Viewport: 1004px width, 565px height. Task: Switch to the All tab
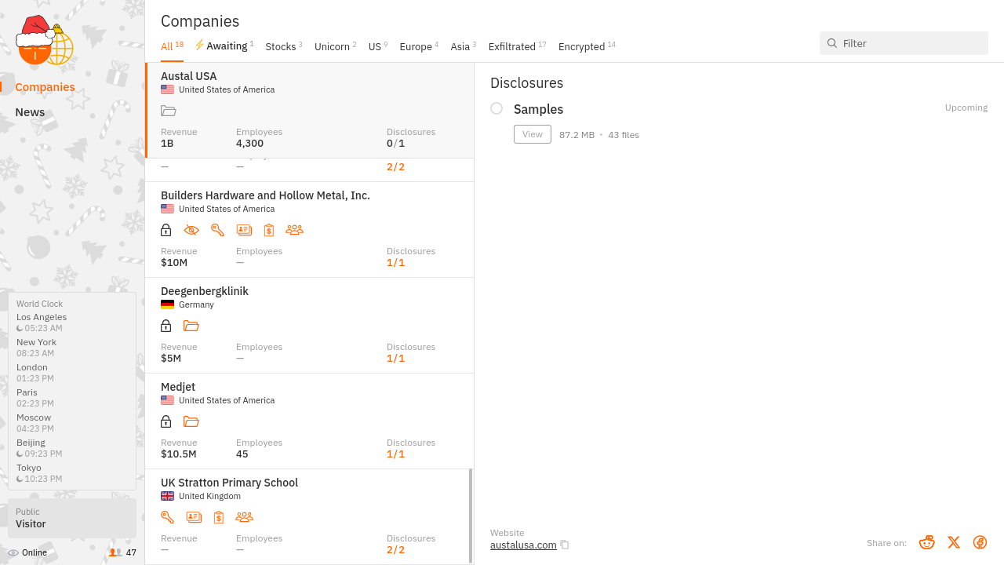172,46
